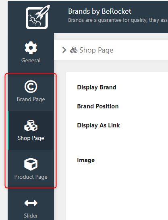Click the Image setting label
This screenshot has height=220, width=168.
(86, 160)
